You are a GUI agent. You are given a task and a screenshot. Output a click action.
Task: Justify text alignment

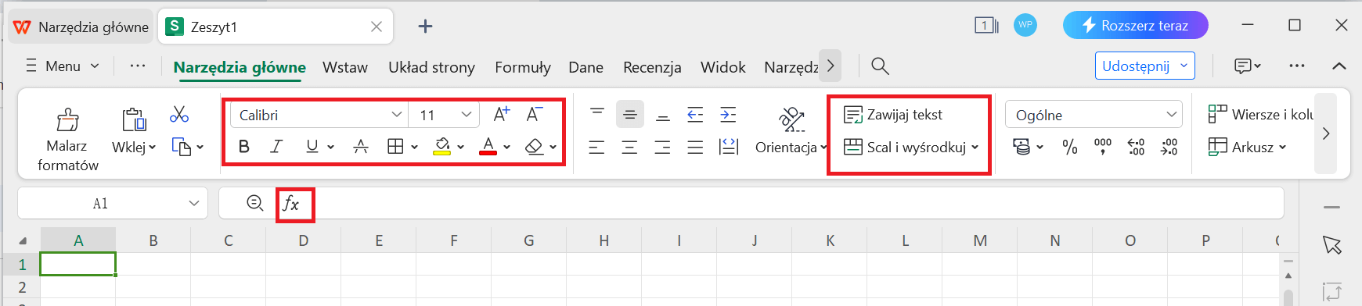(696, 147)
